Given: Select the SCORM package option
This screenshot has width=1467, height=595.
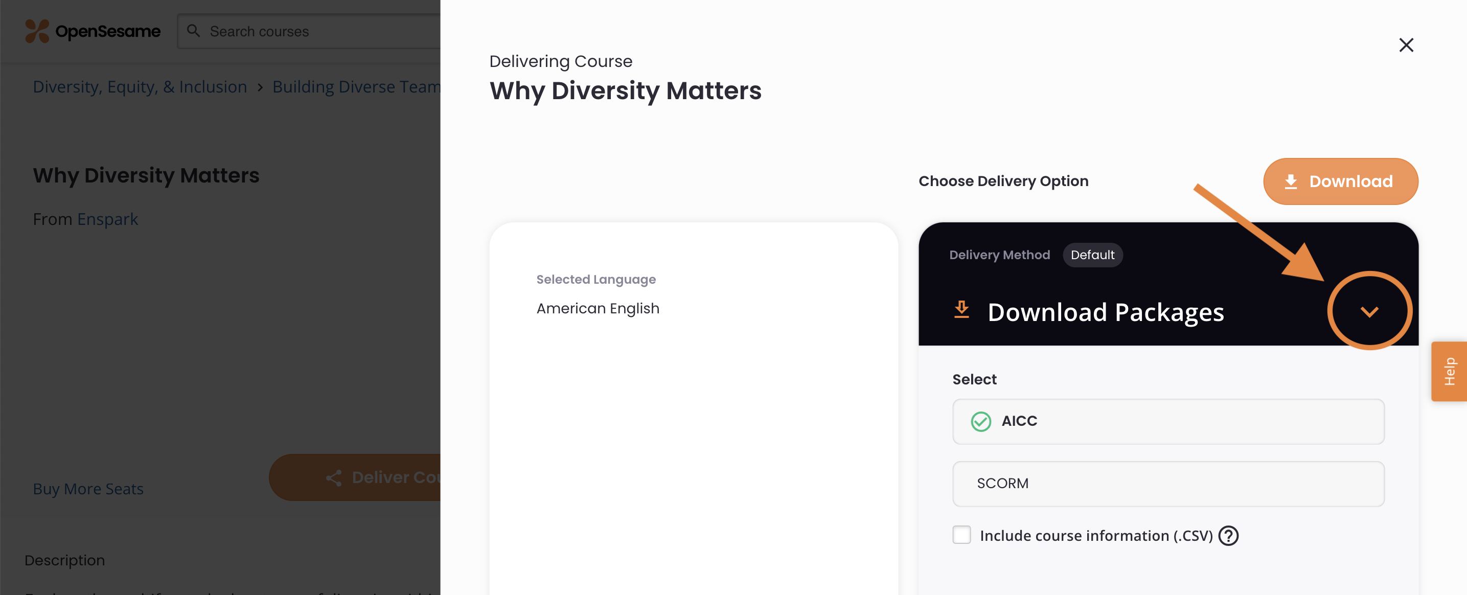Looking at the screenshot, I should (1168, 484).
